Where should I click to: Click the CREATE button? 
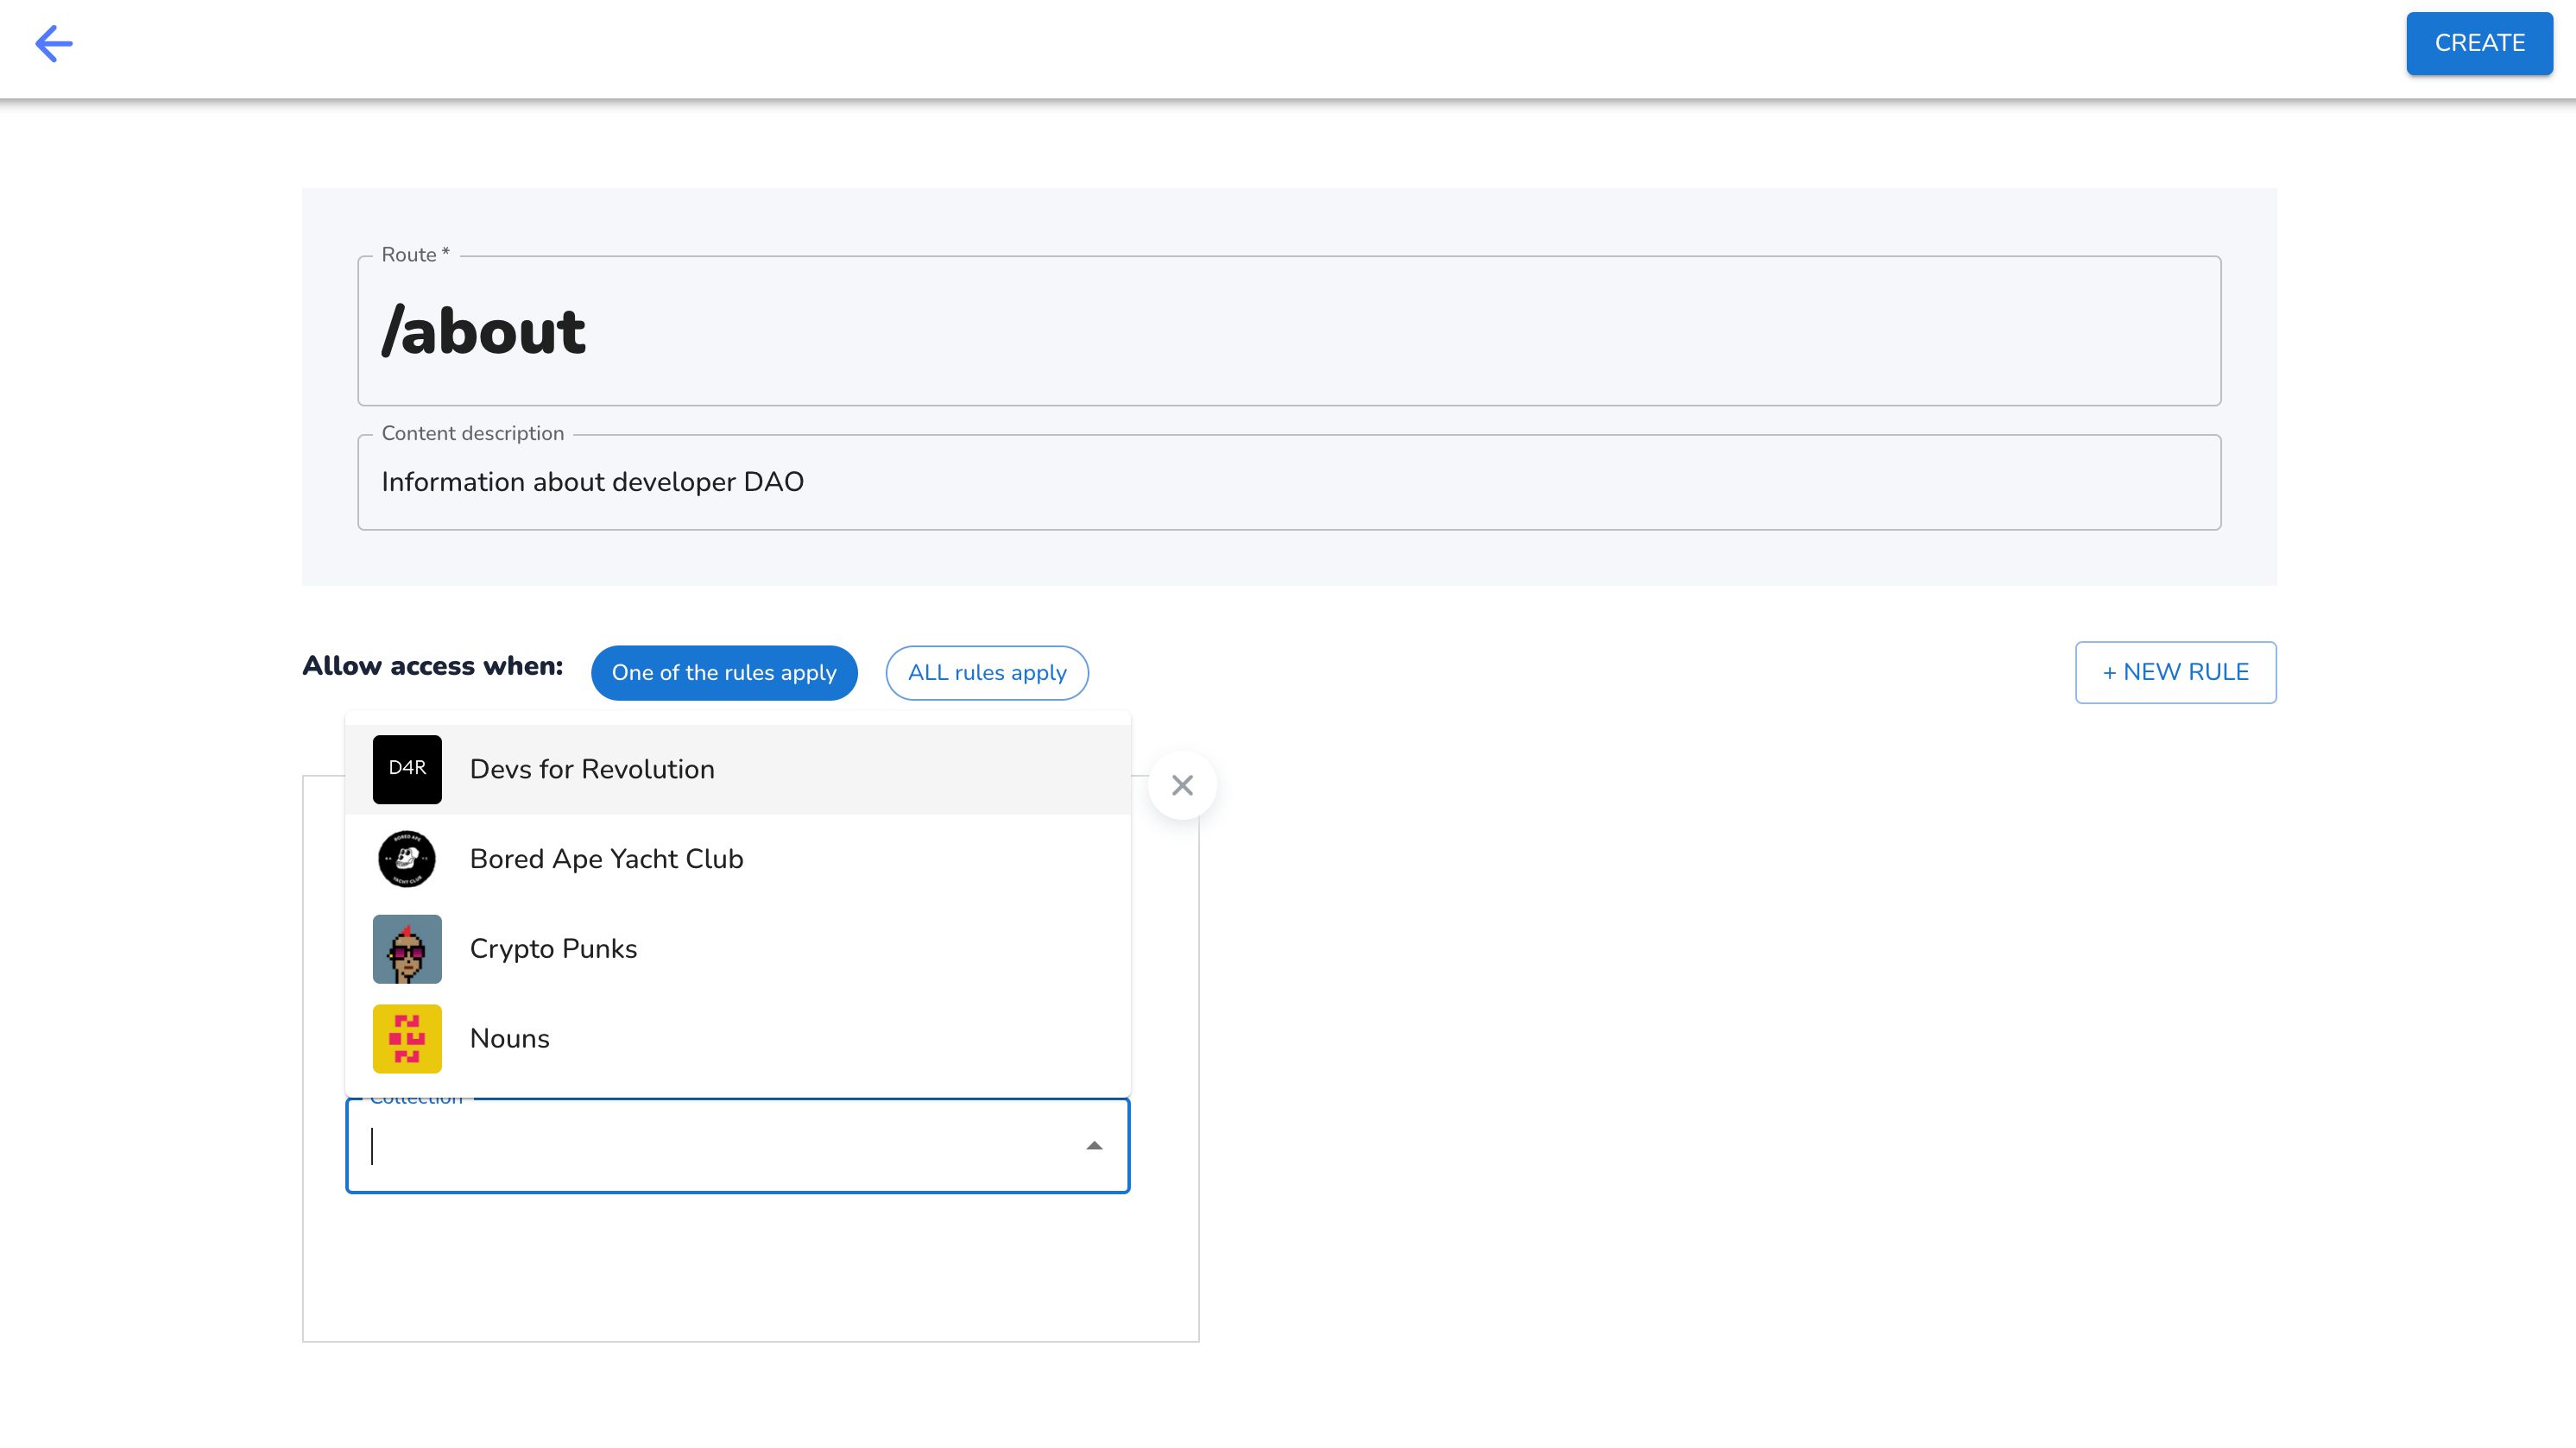pos(2479,43)
